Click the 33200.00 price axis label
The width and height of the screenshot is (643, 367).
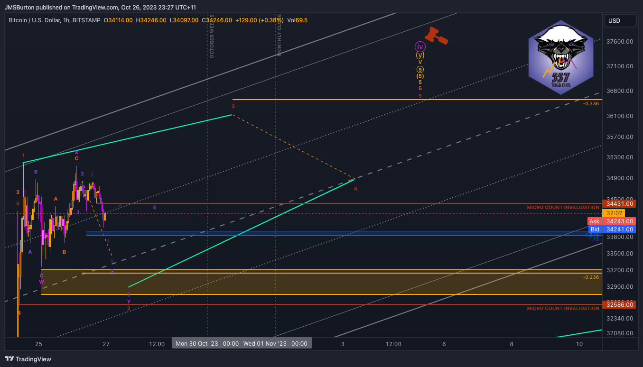620,270
